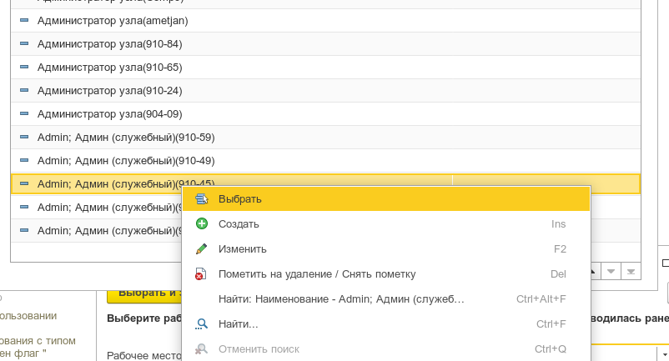This screenshot has width=669, height=361.
Task: Click the green plus Создать icon
Action: (201, 224)
